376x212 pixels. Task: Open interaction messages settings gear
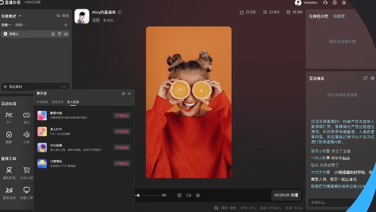(x=372, y=78)
